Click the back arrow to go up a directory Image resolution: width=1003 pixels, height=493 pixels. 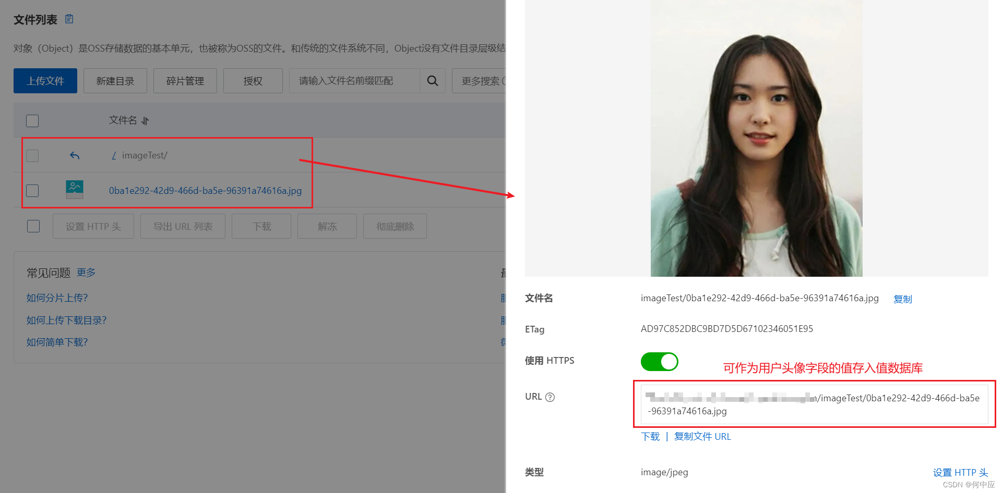coord(75,155)
